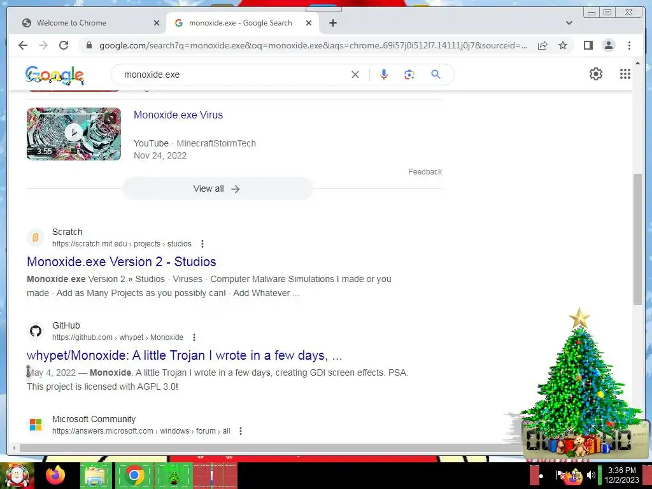Click the vertical scrollbar thumb

[637, 239]
